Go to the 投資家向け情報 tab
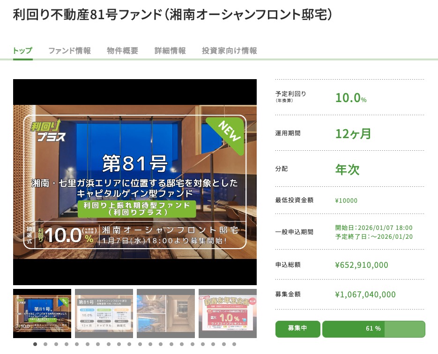 pyautogui.click(x=229, y=51)
